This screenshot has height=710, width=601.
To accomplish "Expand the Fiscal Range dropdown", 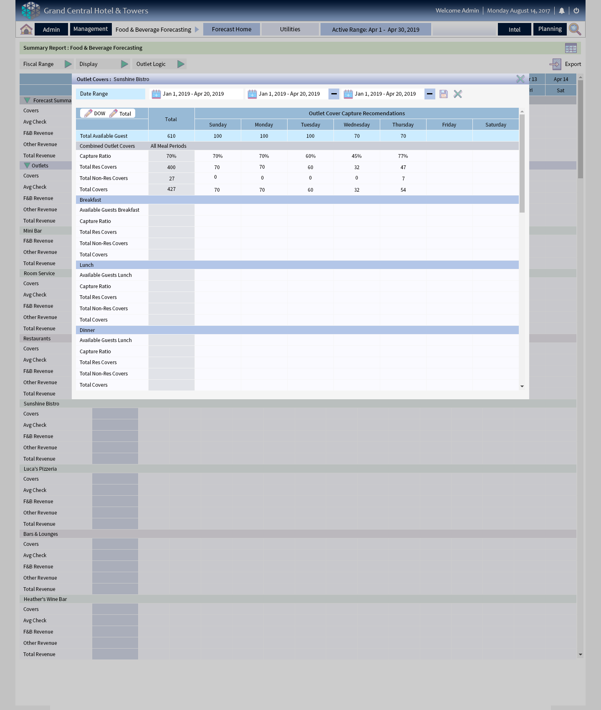I will point(68,64).
